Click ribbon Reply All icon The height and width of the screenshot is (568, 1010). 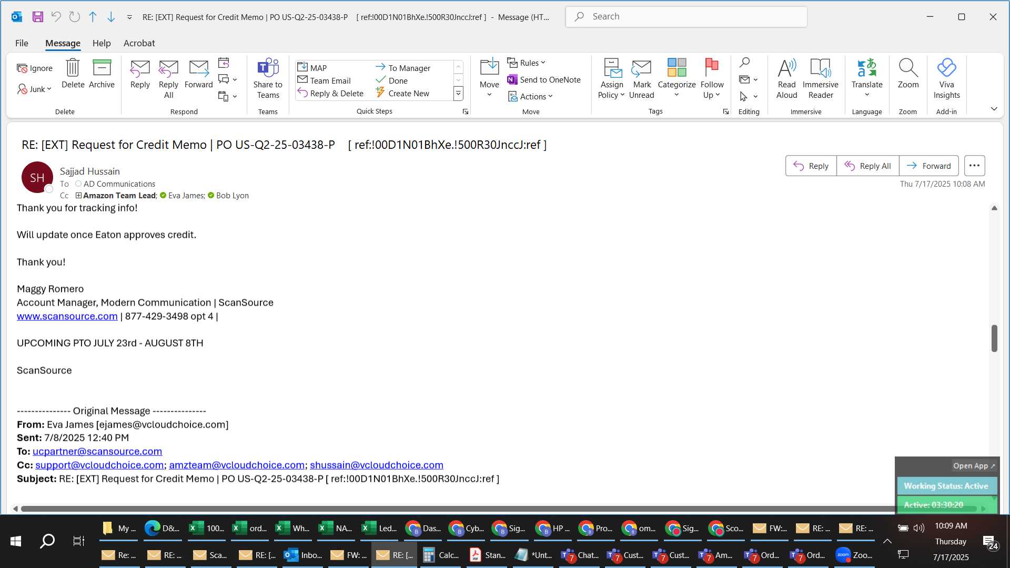[x=168, y=79]
